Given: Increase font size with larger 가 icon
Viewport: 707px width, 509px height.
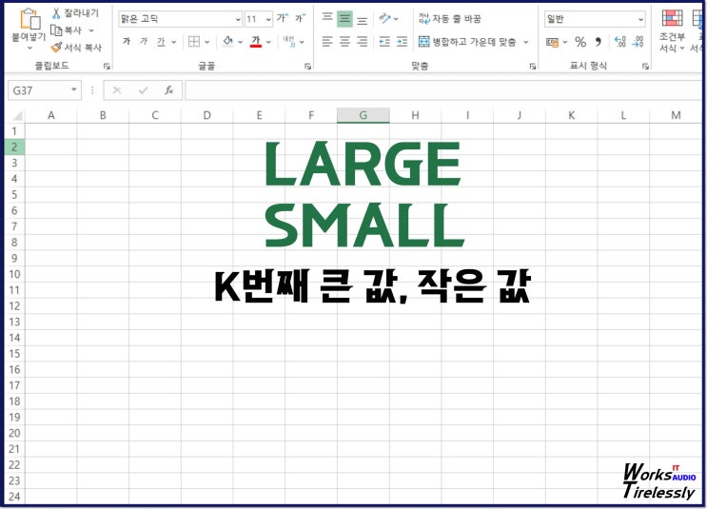Looking at the screenshot, I should click(x=283, y=18).
